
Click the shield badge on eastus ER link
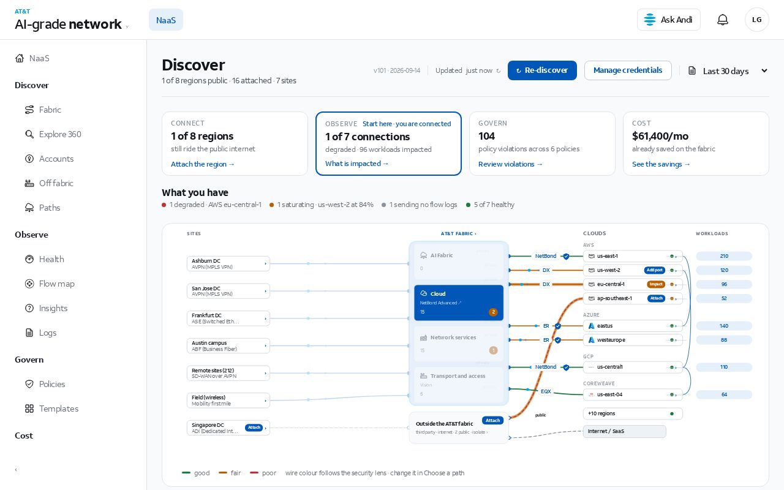558,326
